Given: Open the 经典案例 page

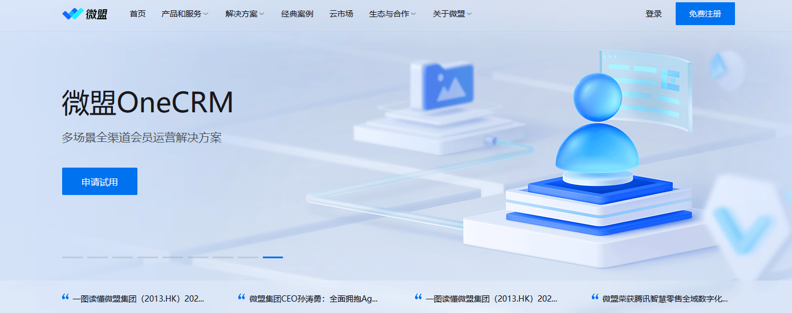Looking at the screenshot, I should (x=297, y=14).
